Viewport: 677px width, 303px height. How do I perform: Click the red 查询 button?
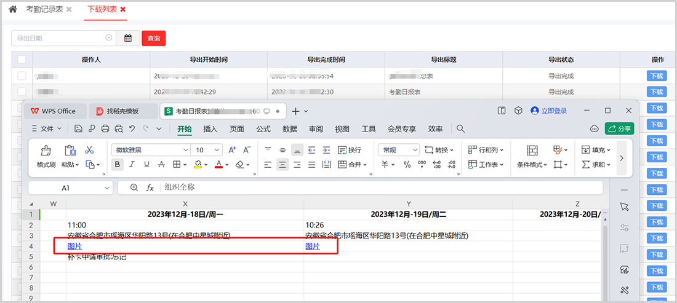(x=153, y=38)
